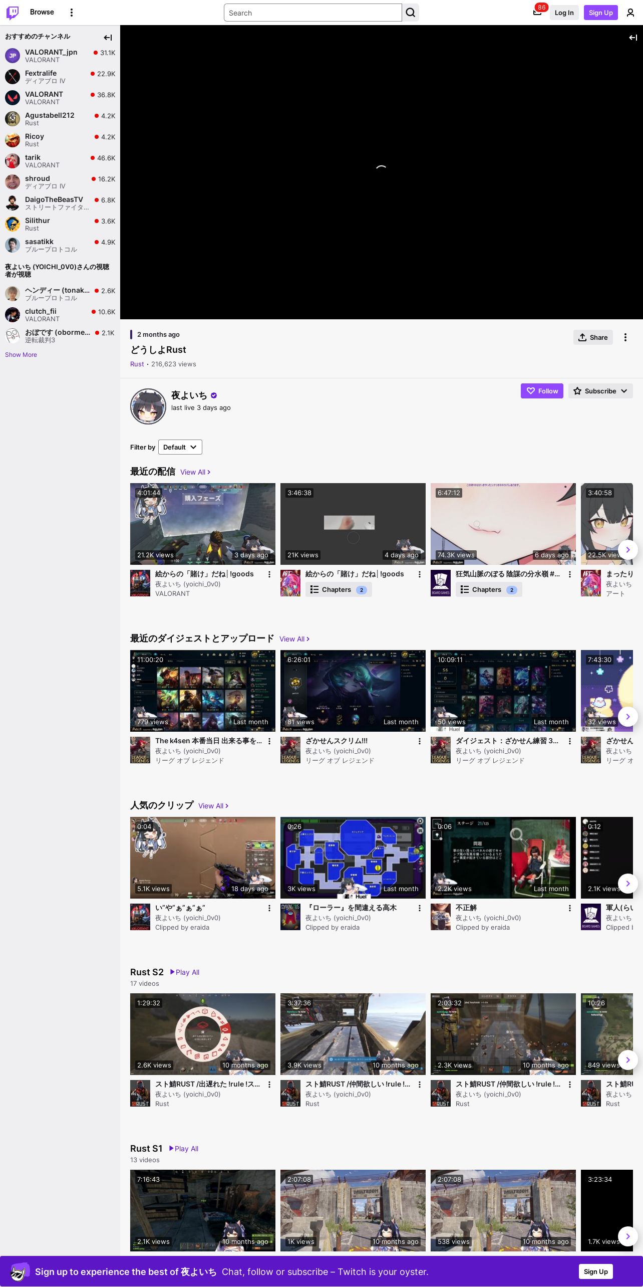
Task: Click the Follow button
Action: pyautogui.click(x=542, y=391)
